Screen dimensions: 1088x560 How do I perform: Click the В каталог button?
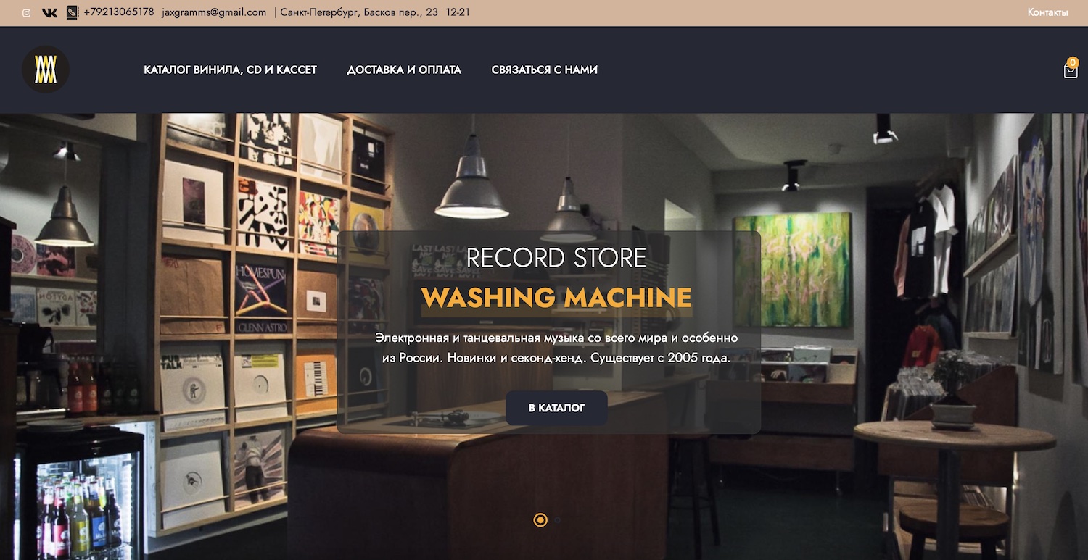pos(556,408)
